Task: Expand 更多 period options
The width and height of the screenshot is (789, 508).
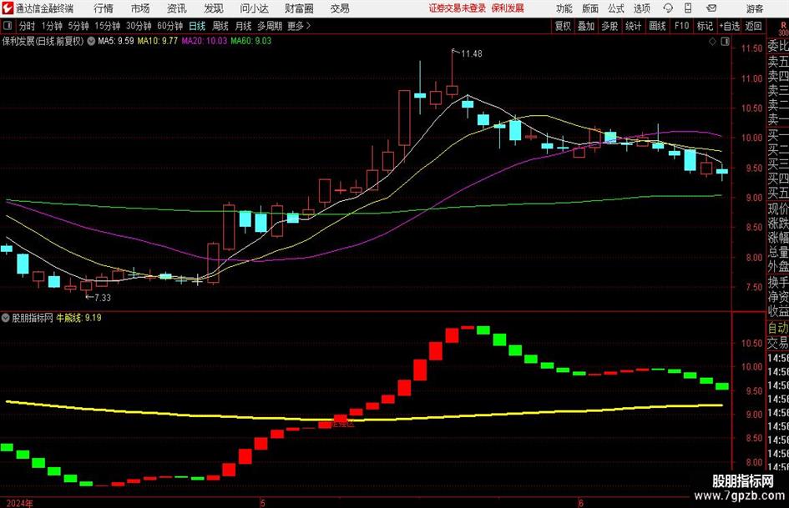Action: (299, 26)
